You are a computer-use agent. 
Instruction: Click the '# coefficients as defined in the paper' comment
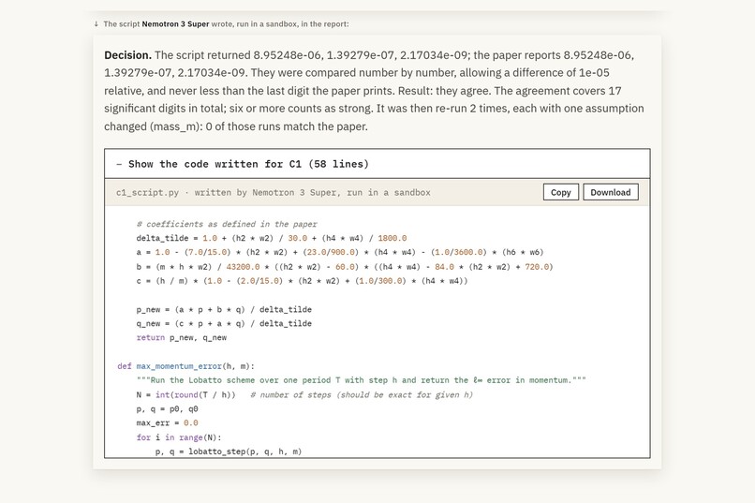[x=227, y=224]
